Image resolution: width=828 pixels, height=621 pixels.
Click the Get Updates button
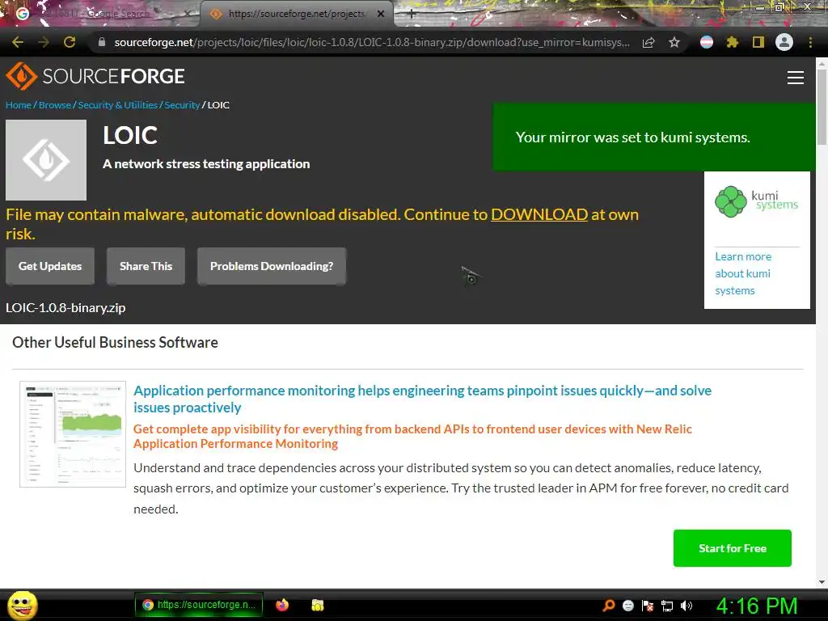50,266
